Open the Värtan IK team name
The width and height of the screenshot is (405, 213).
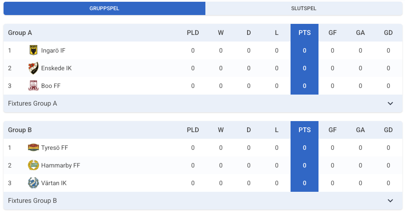(54, 183)
